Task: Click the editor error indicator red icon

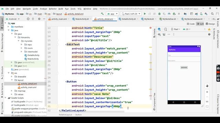Action: pos(151,28)
